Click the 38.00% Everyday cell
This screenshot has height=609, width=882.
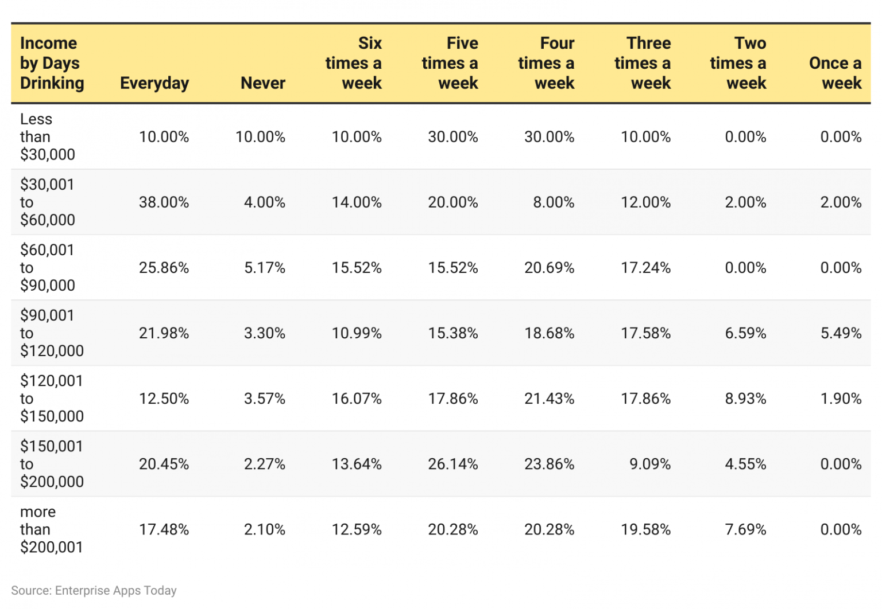pyautogui.click(x=164, y=202)
